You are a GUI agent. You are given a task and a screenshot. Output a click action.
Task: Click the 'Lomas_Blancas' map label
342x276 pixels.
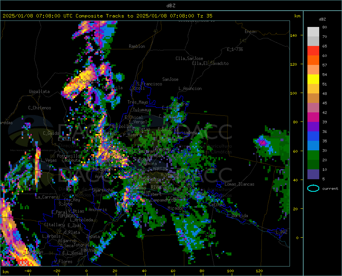[239, 184]
